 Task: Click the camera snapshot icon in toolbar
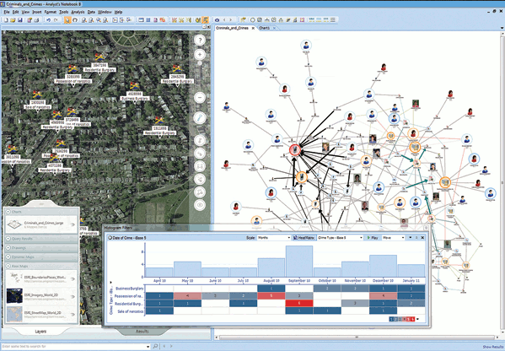point(217,20)
